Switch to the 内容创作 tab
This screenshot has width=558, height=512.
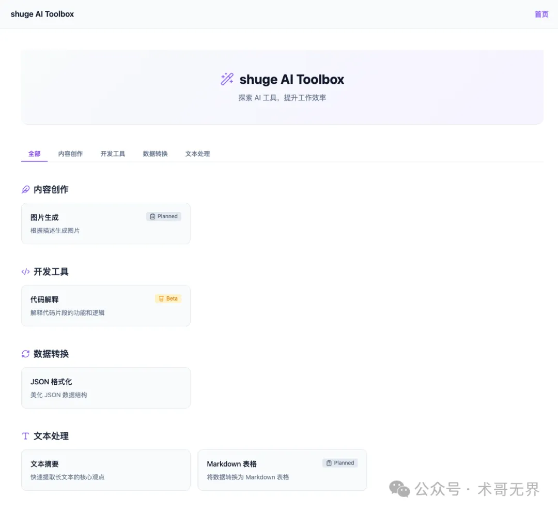[x=70, y=154]
